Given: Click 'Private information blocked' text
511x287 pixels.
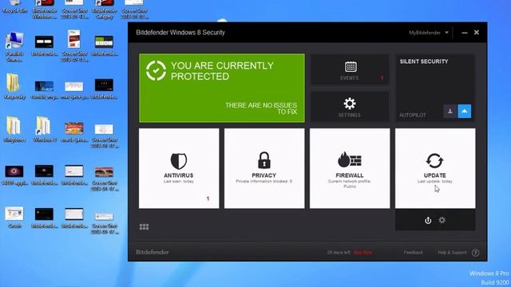Looking at the screenshot, I should click(x=264, y=181).
